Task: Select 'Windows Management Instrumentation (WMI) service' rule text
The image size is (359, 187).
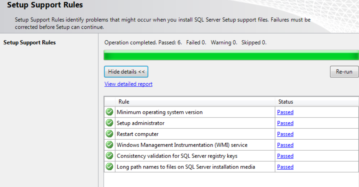Action: [182, 145]
